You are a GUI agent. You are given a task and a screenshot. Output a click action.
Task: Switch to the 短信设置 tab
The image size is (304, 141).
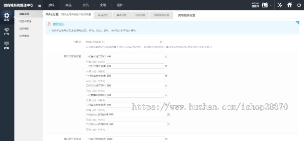click(x=141, y=15)
